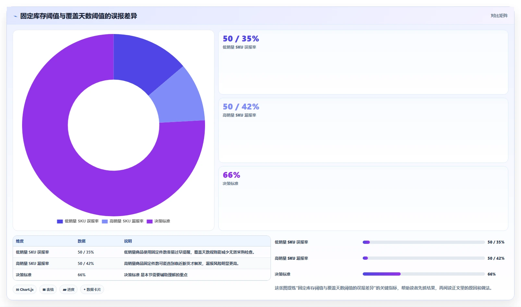Click table cell 66%
The image size is (521, 307).
tap(81, 275)
